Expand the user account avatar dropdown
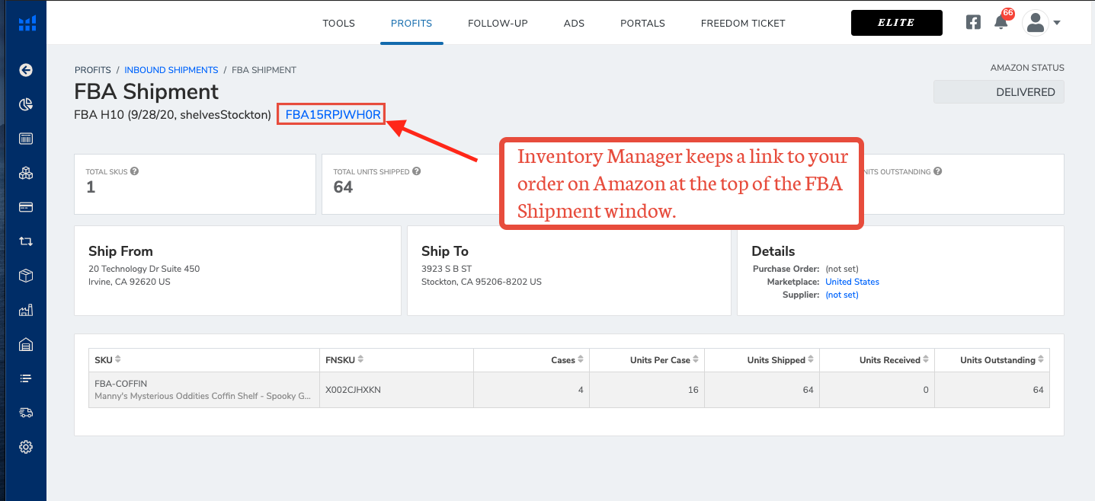This screenshot has width=1095, height=501. point(1041,23)
